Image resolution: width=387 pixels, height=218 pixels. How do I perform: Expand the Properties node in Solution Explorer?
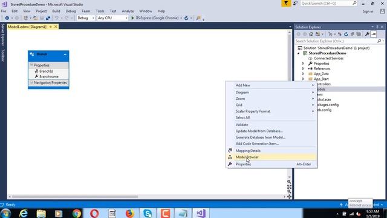coord(304,64)
